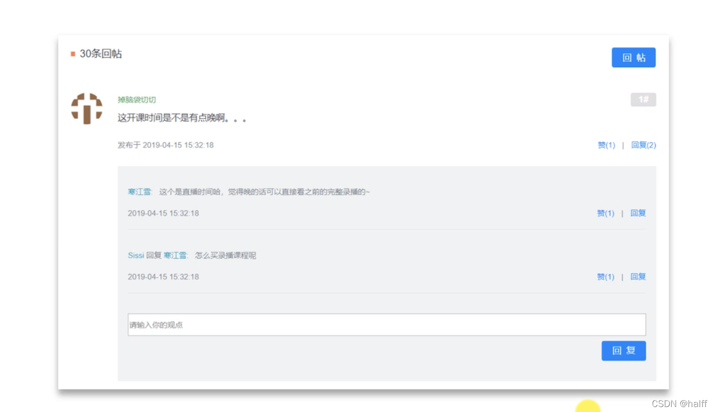The height and width of the screenshot is (412, 715).
Task: Click the blue 回 复 submit button
Action: (x=623, y=350)
